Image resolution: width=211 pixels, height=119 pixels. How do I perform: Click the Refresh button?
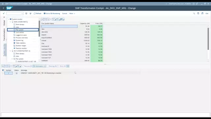click(x=37, y=14)
